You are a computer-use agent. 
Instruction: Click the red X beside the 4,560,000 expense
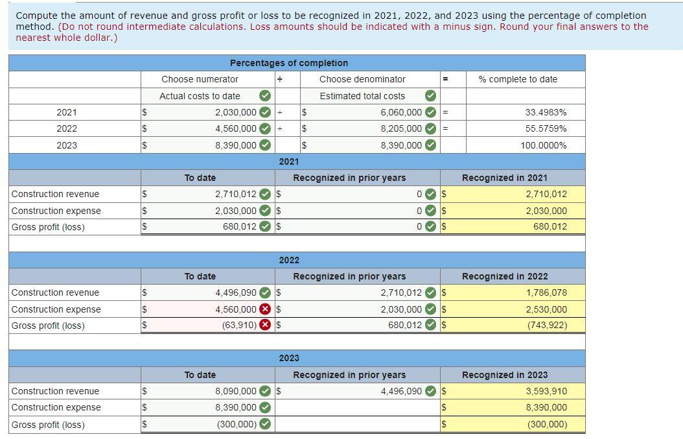[265, 309]
